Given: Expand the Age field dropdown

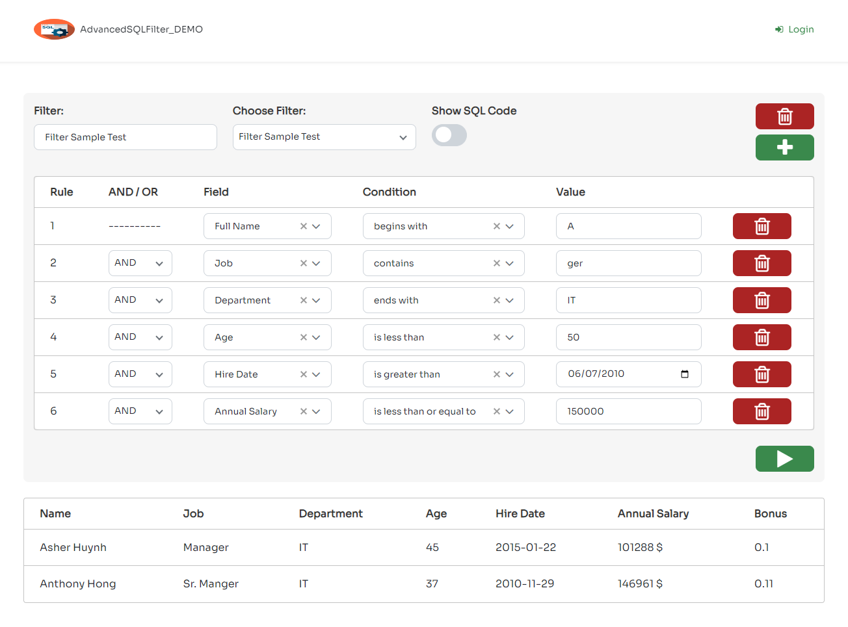Looking at the screenshot, I should click(x=317, y=337).
